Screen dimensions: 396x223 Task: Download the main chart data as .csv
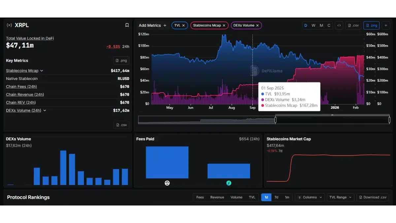(x=354, y=25)
